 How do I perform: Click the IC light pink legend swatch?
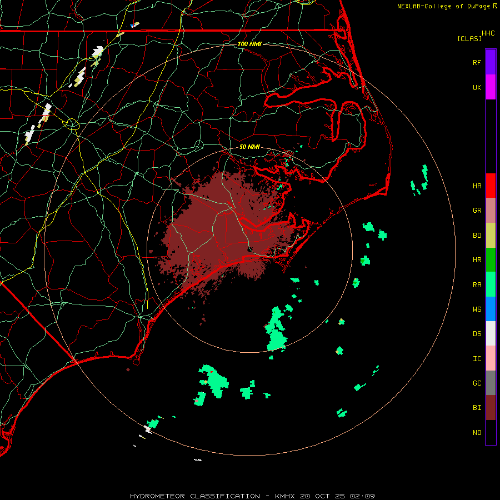[491, 358]
